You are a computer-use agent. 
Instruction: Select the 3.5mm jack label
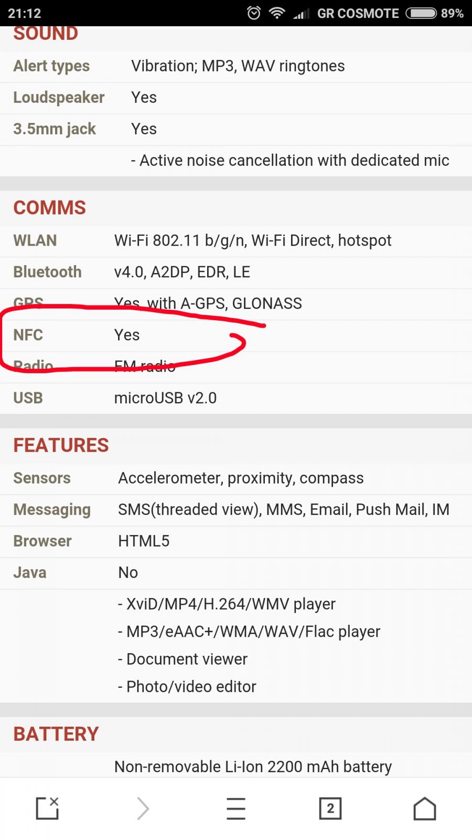[x=55, y=129]
